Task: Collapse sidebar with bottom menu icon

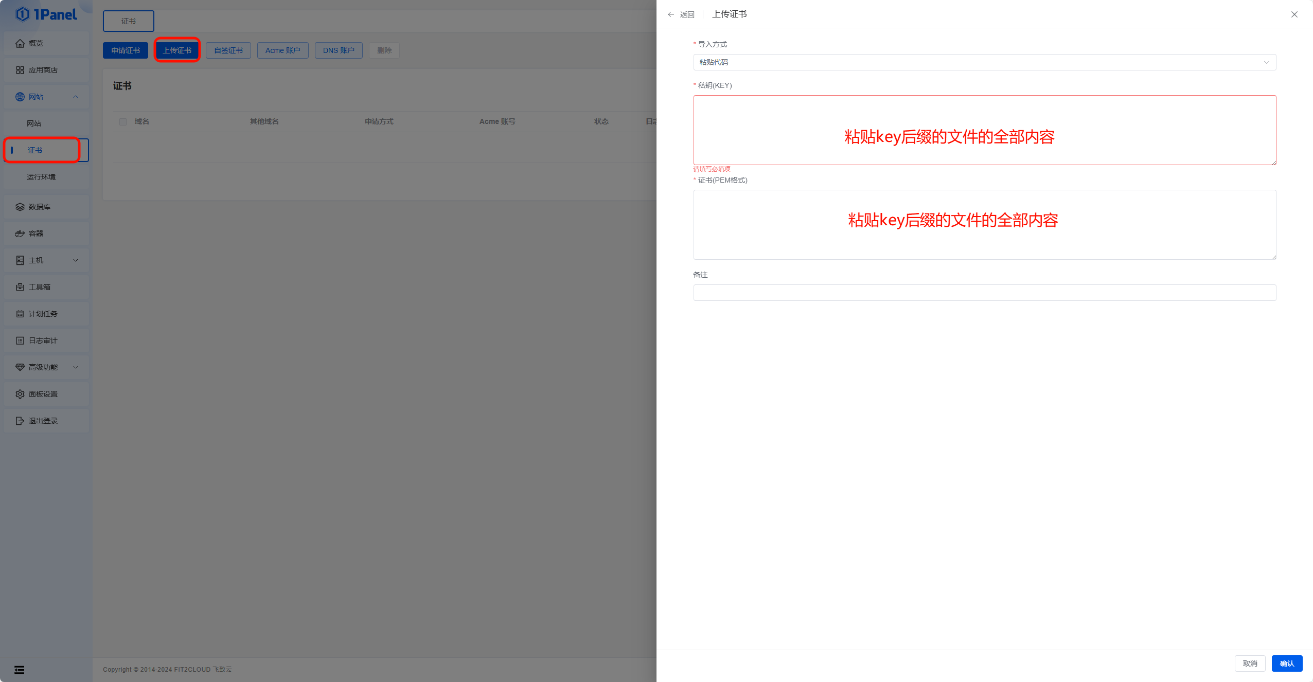Action: pos(20,670)
